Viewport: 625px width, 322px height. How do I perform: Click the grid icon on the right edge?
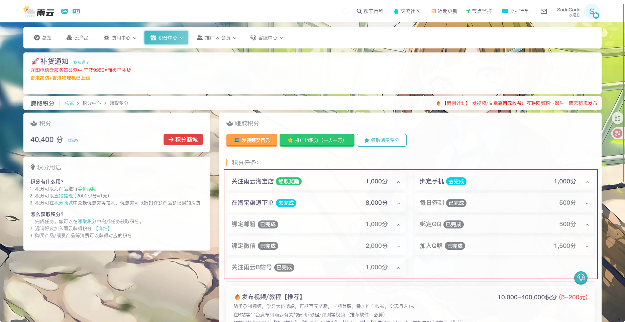pos(618,118)
